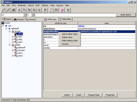Select the ephesoft person entry under people
The image size is (137, 102).
pyautogui.click(x=21, y=48)
